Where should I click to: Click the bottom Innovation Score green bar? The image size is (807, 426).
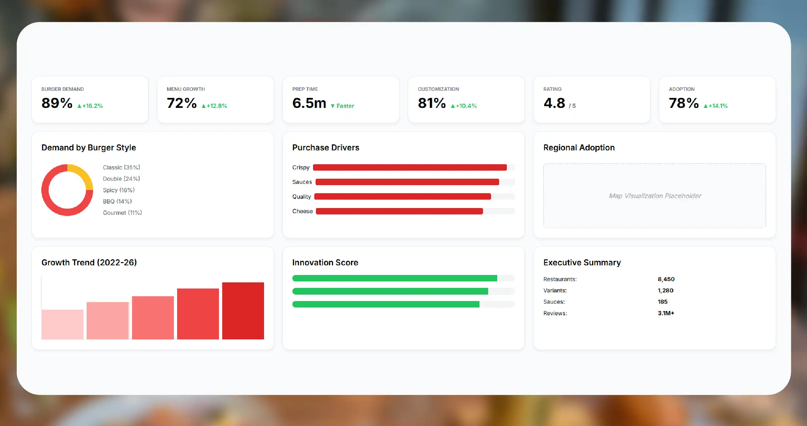coord(386,304)
